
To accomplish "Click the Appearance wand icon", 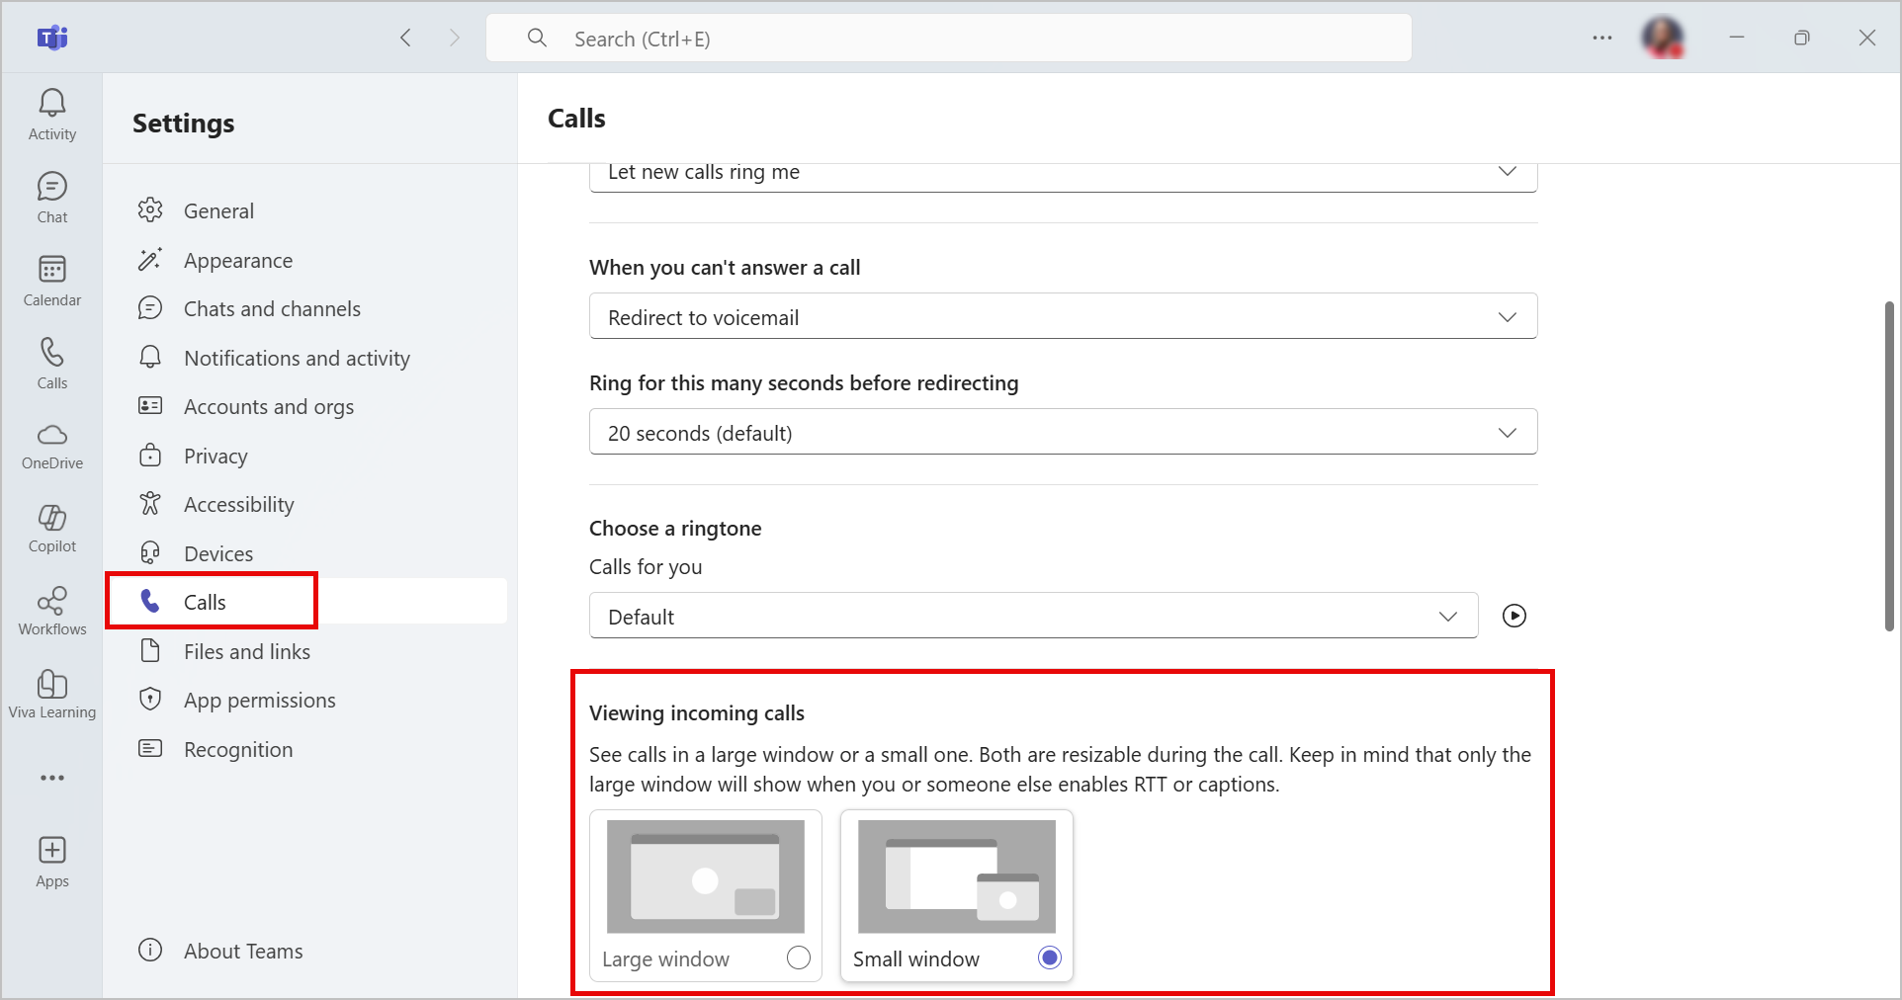I will [150, 259].
